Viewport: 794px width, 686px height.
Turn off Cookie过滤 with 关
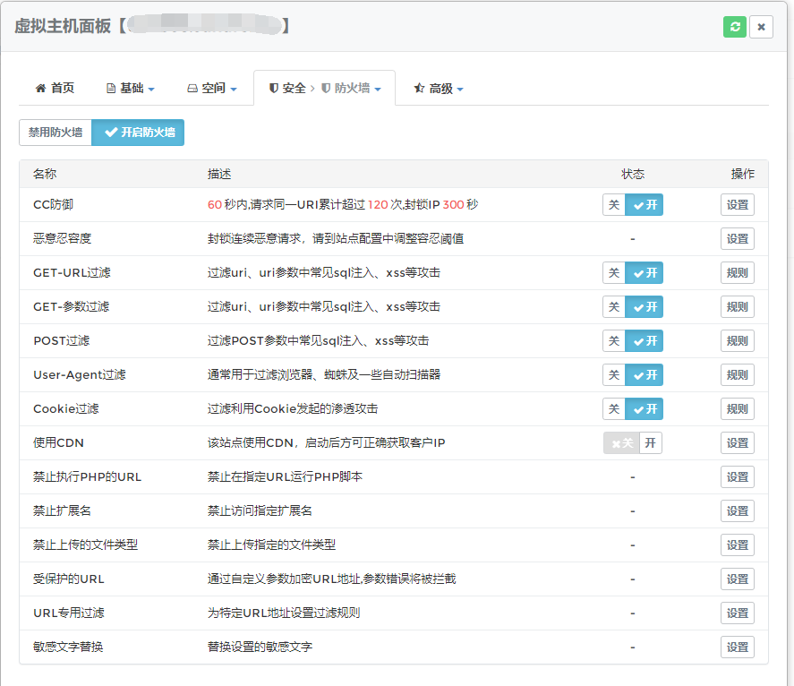click(614, 408)
